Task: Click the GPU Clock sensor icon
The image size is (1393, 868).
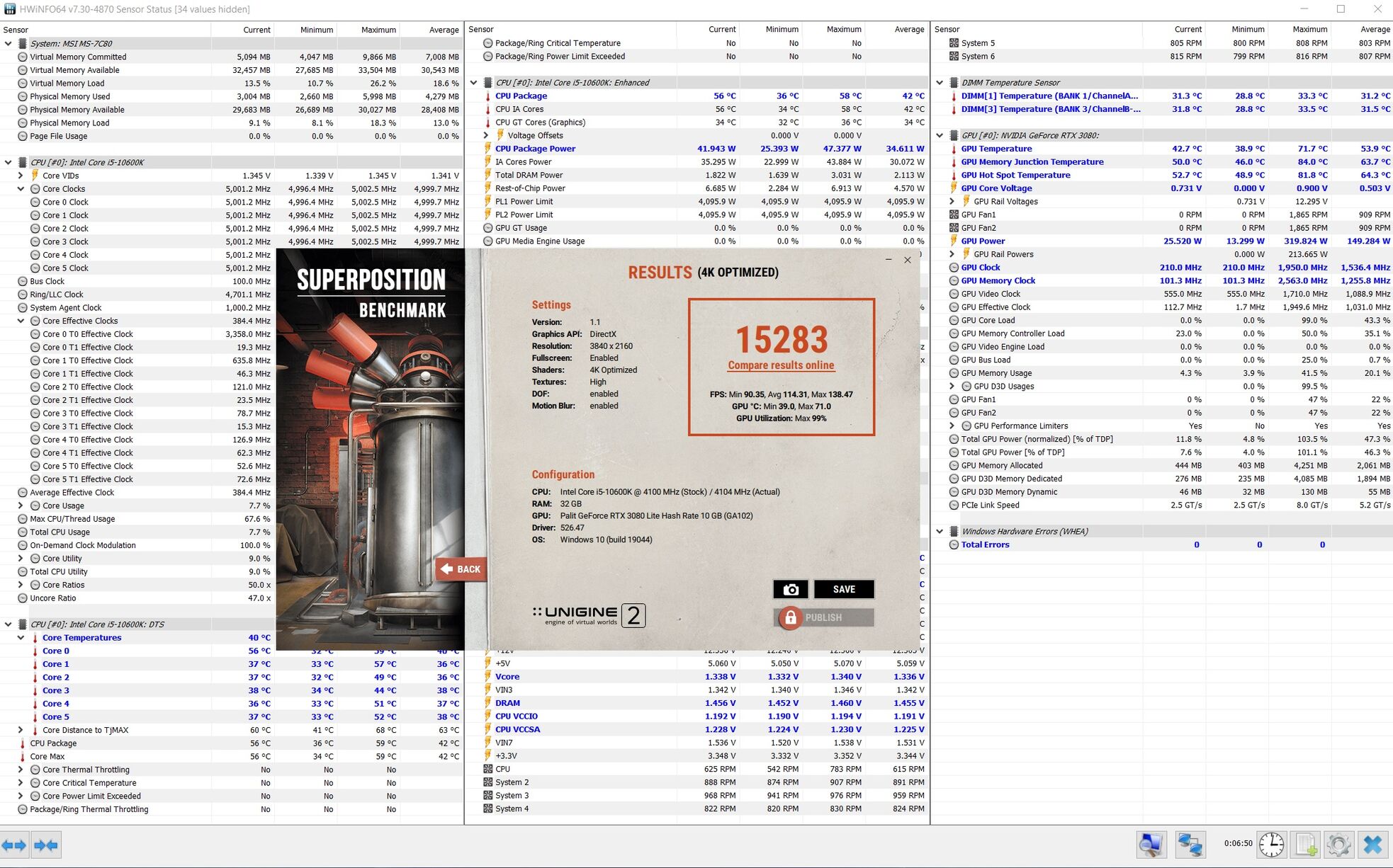Action: (954, 268)
